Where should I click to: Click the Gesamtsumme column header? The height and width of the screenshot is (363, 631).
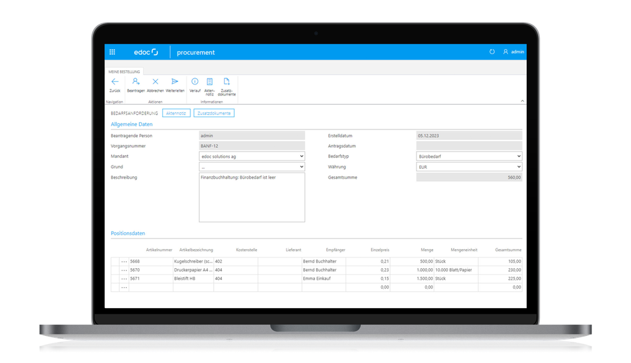pos(508,250)
